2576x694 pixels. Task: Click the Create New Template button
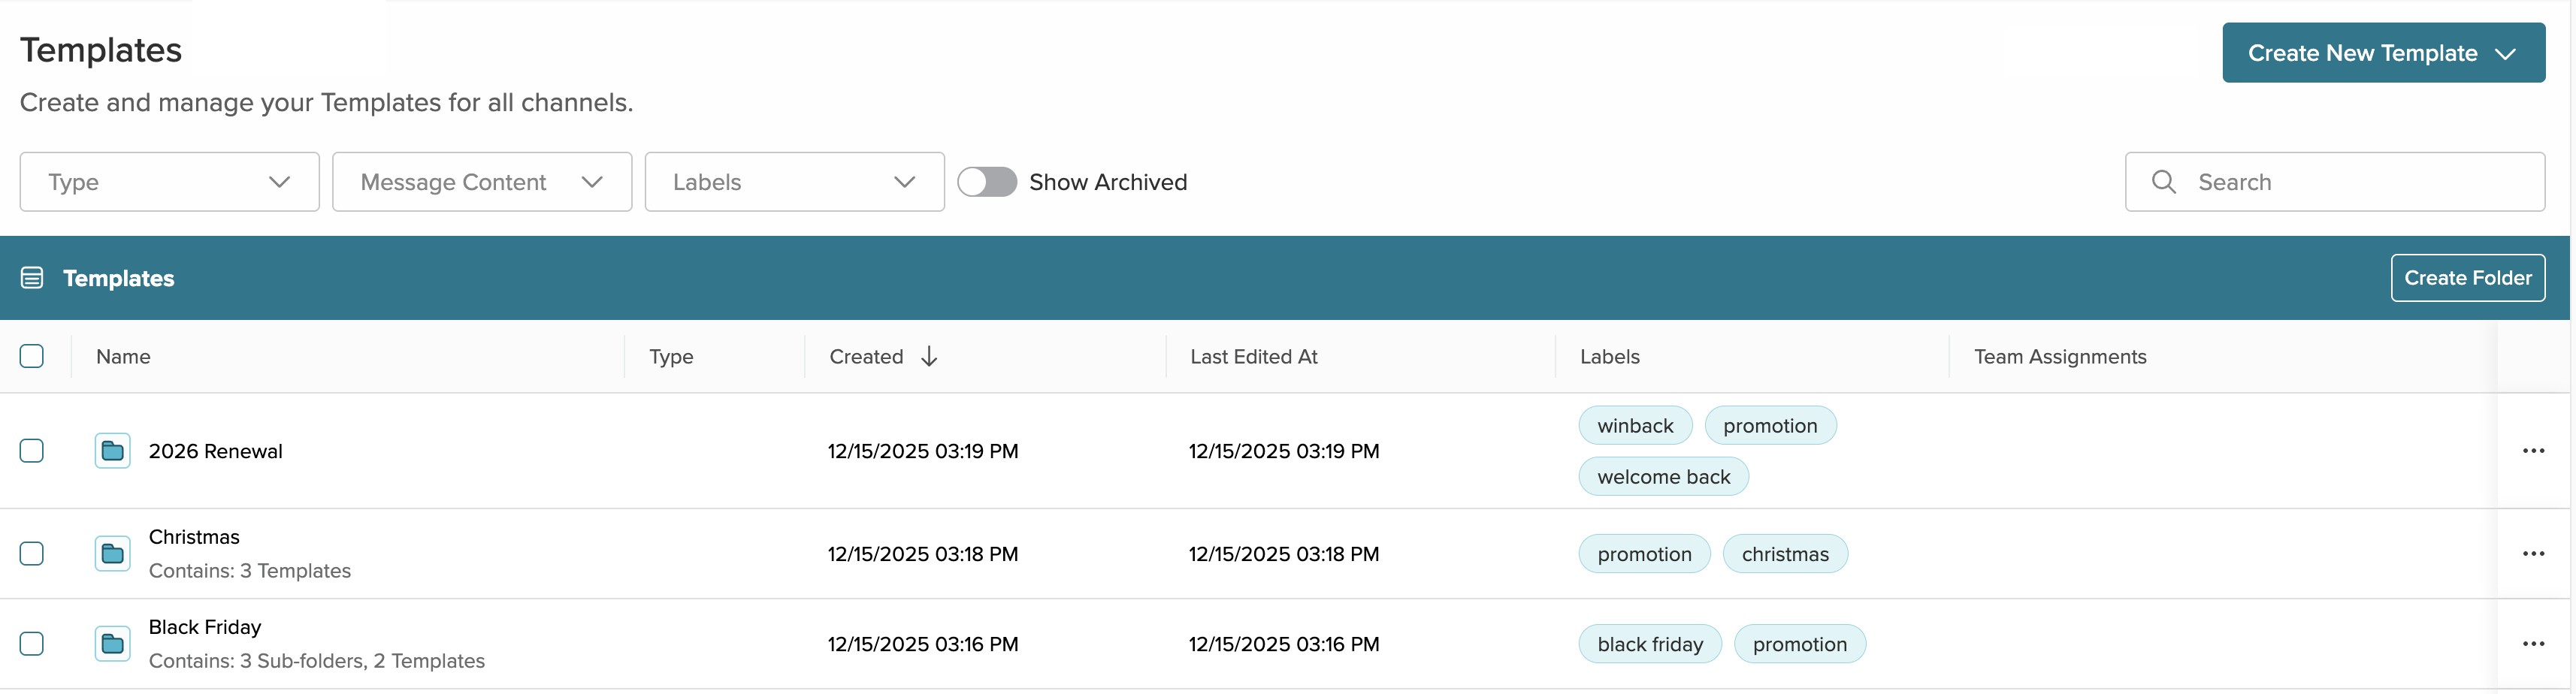[x=2382, y=53]
